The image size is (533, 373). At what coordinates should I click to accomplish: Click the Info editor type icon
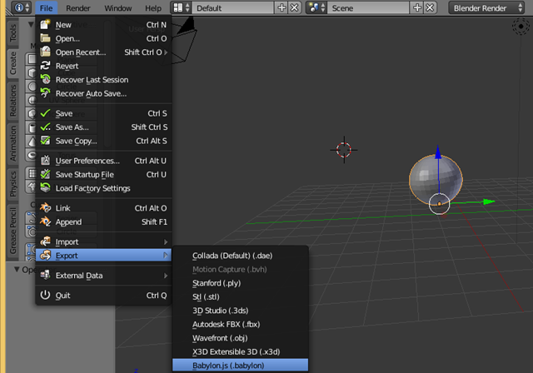pyautogui.click(x=22, y=7)
